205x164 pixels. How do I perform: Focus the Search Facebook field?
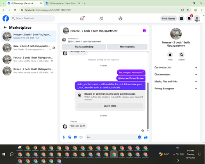click(33, 18)
